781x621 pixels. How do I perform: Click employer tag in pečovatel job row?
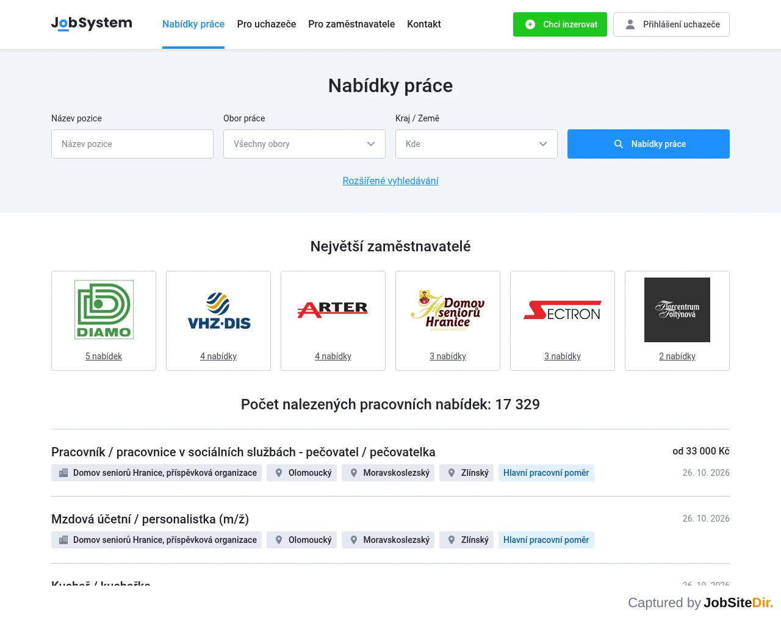pos(156,473)
